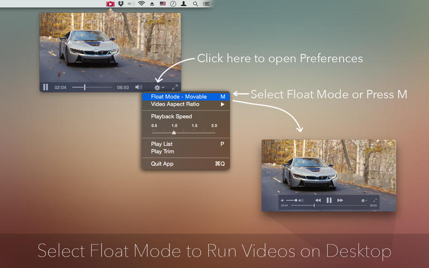Expand the Video Aspect Ratio submenu arrow

tap(223, 104)
